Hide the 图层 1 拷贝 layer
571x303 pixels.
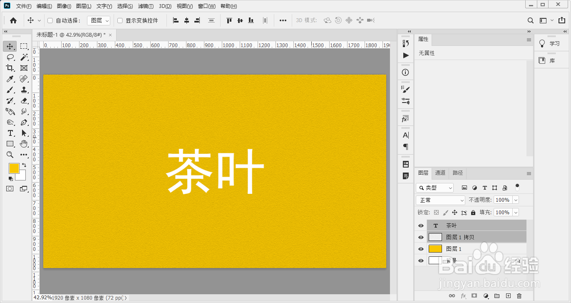pyautogui.click(x=421, y=237)
